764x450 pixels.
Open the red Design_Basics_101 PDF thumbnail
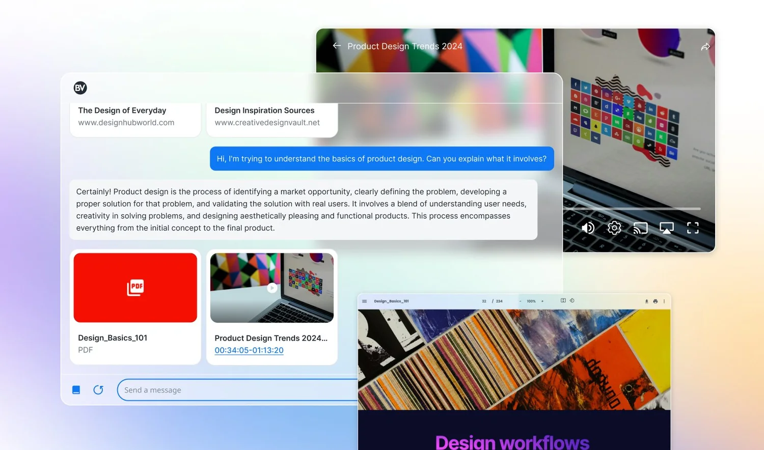tap(135, 288)
